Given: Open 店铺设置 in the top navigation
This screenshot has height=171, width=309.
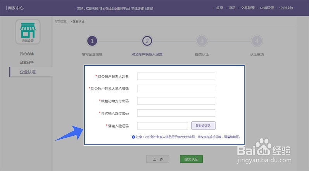Looking at the screenshot, I should pos(267,8).
